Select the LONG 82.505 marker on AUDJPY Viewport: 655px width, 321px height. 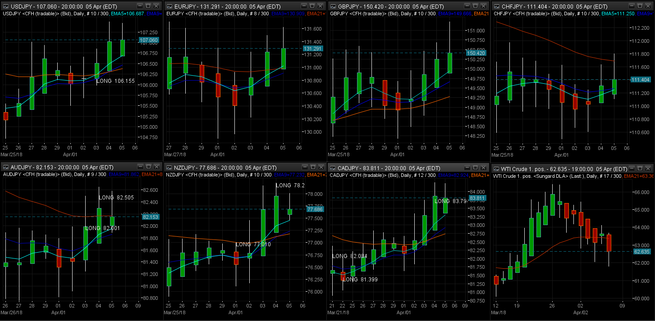(x=116, y=198)
